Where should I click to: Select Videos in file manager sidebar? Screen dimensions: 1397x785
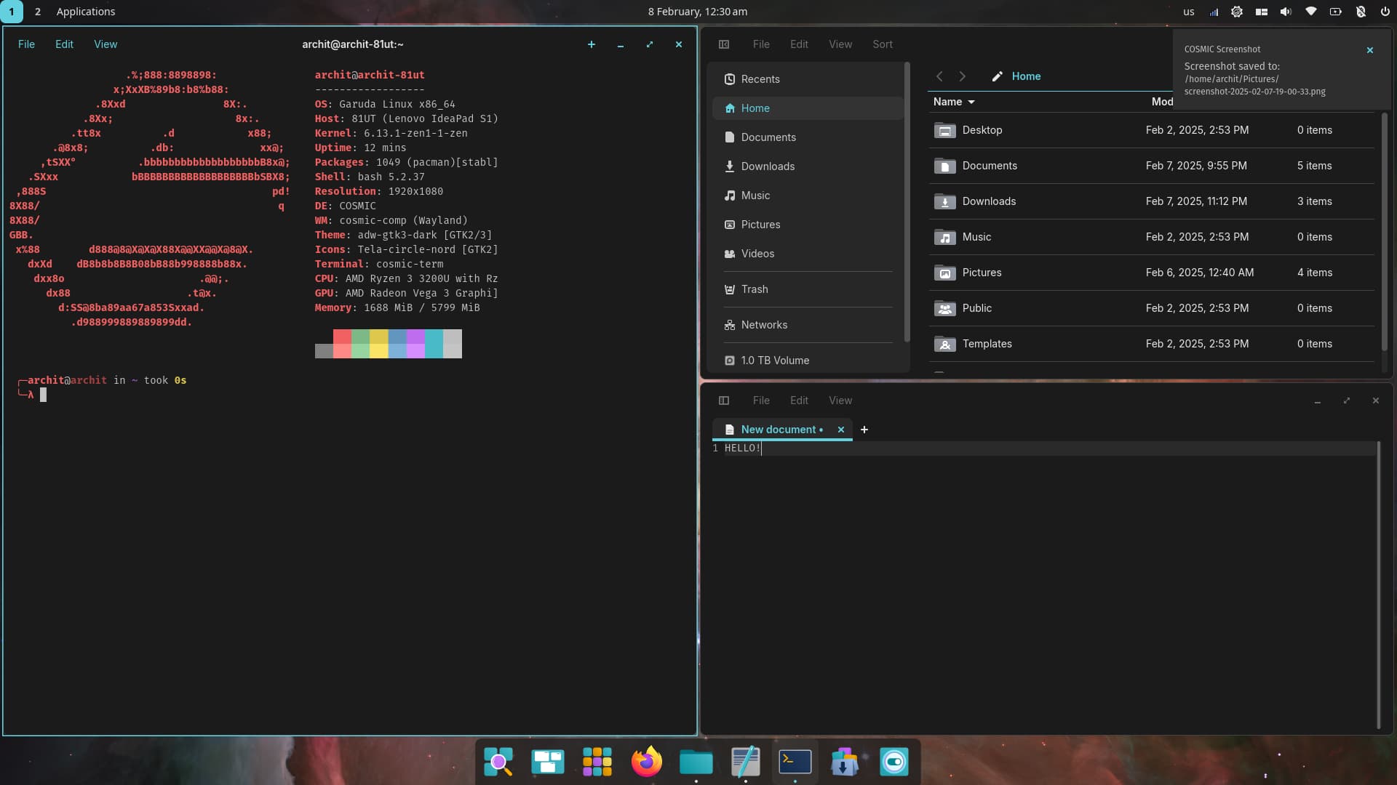click(x=808, y=254)
